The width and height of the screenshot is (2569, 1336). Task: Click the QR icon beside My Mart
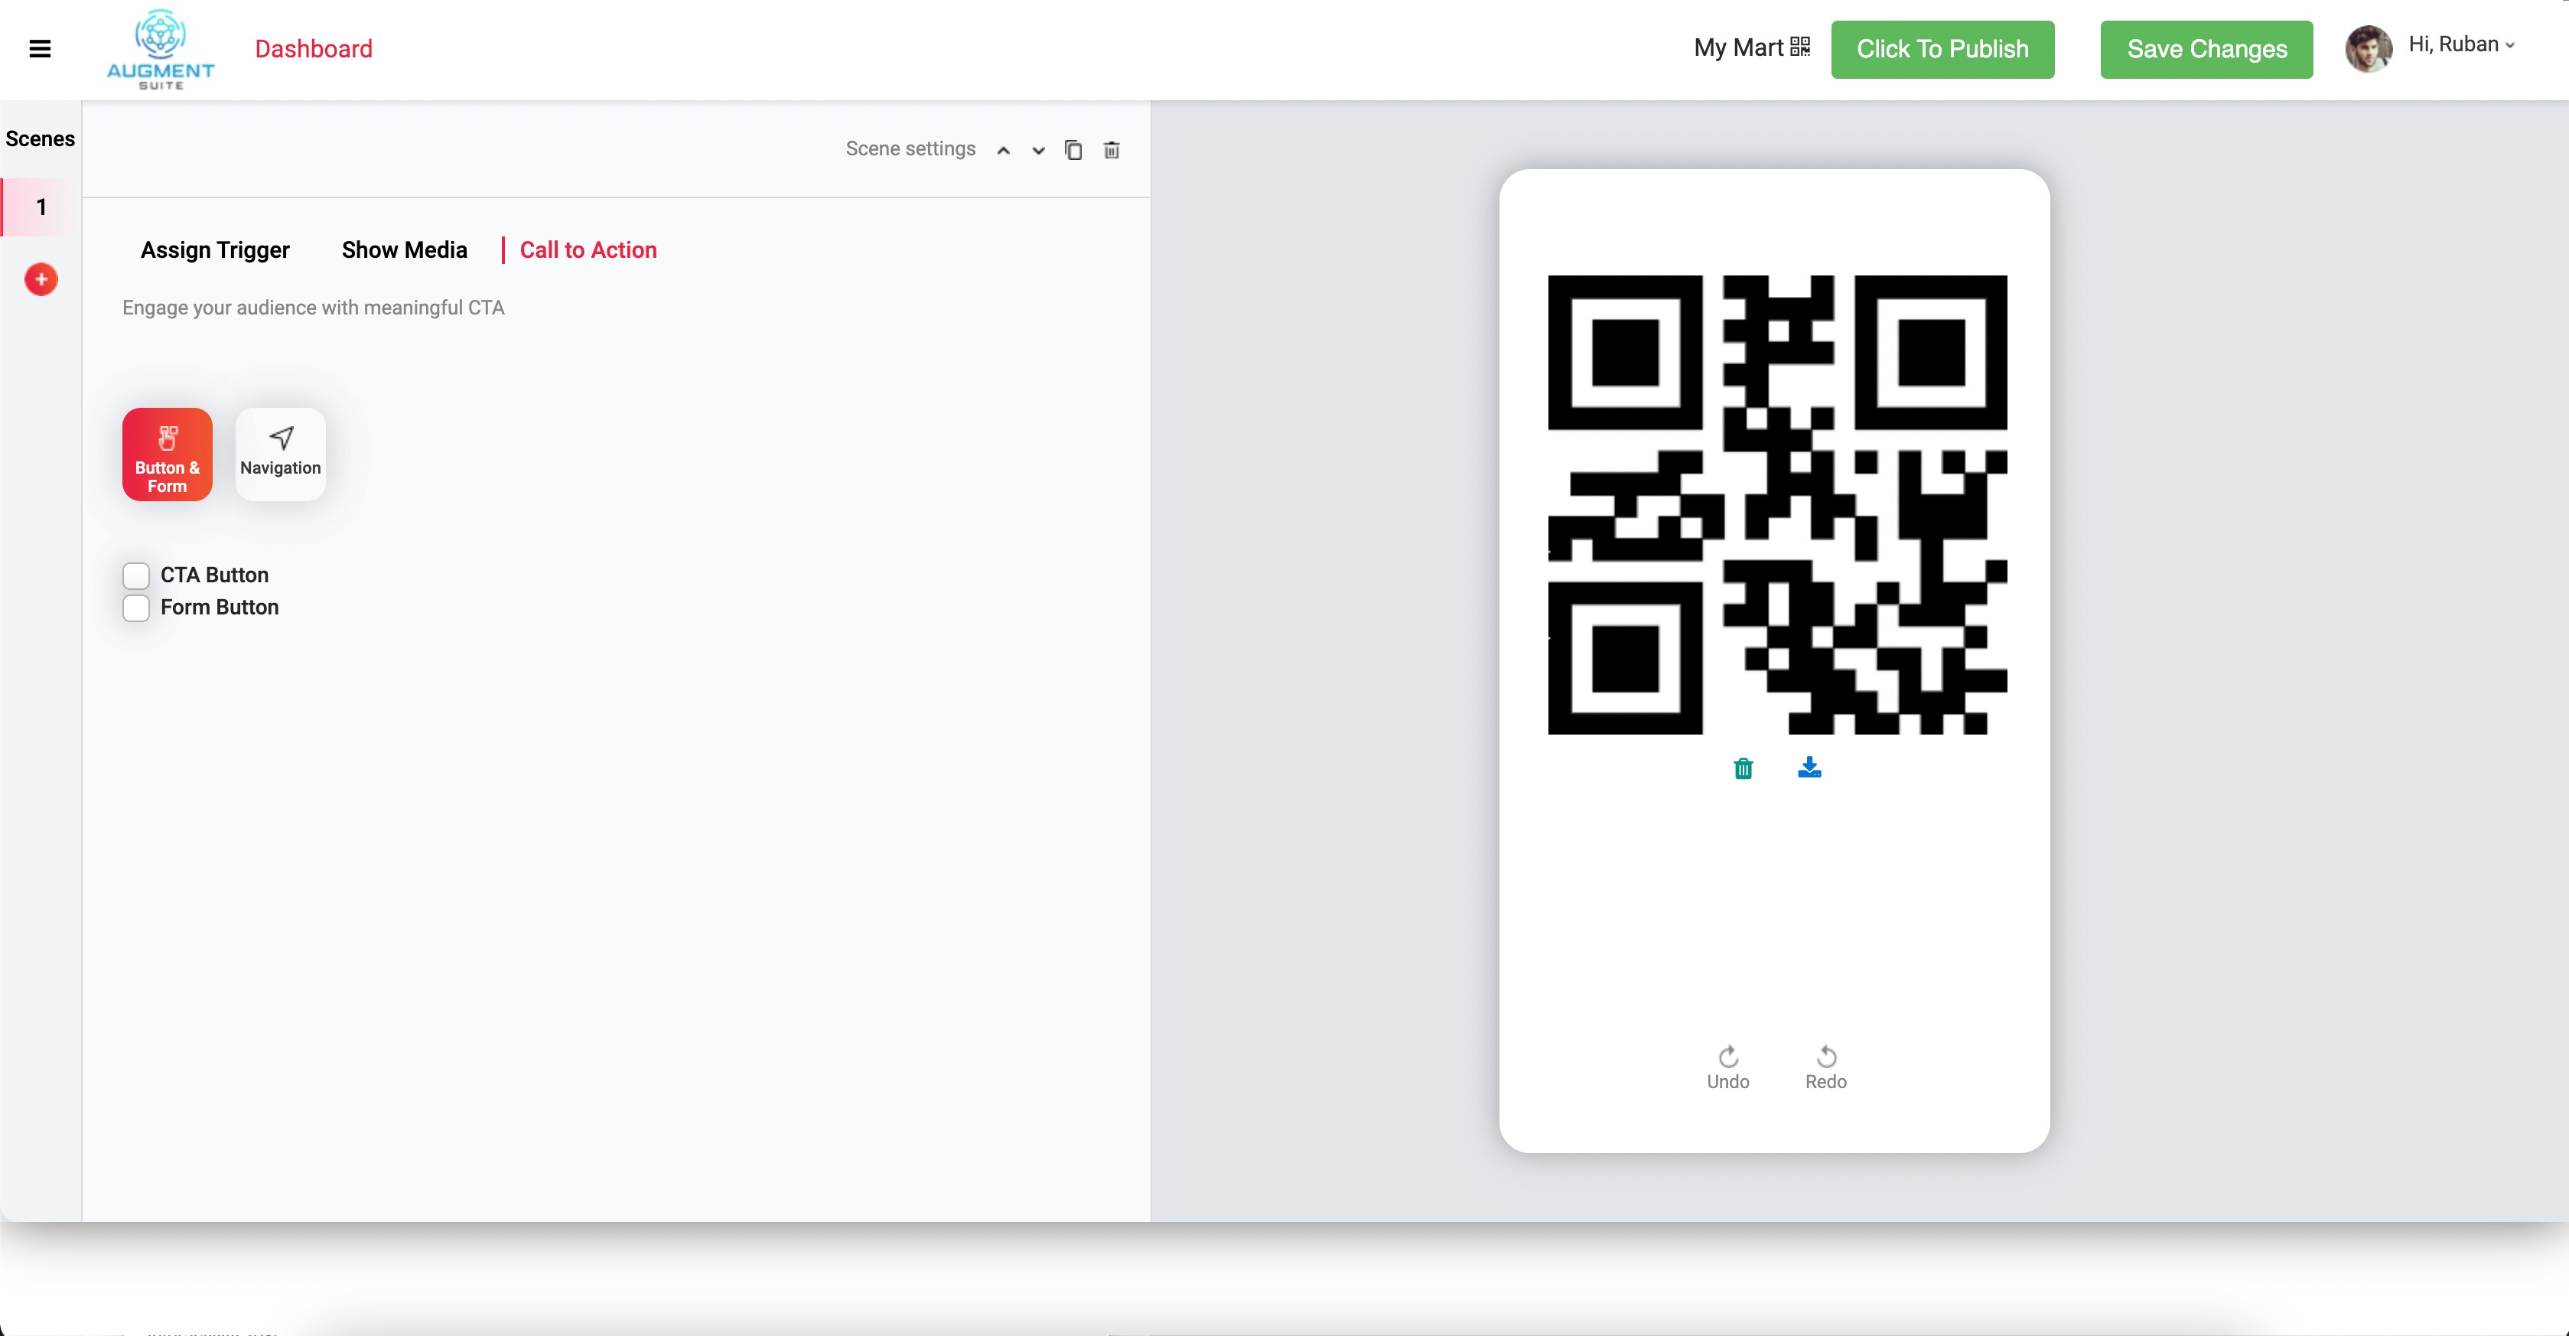pos(1800,47)
